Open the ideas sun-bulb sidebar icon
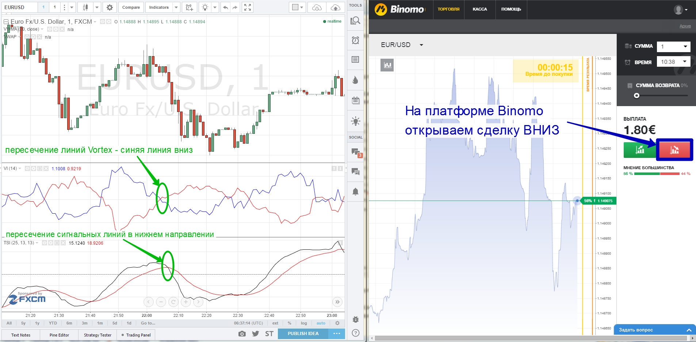The height and width of the screenshot is (342, 696). tap(355, 121)
